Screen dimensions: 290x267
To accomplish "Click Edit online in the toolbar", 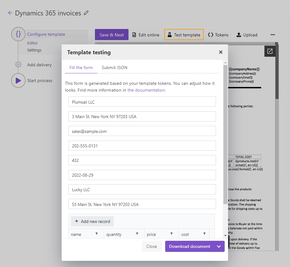I will [146, 35].
